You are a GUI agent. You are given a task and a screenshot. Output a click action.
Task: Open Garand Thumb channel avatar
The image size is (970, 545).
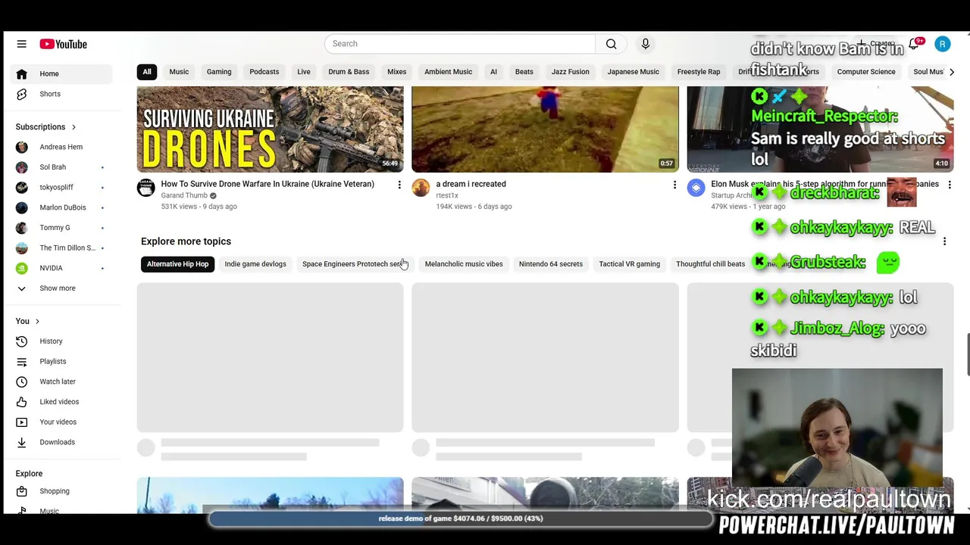pyautogui.click(x=145, y=188)
